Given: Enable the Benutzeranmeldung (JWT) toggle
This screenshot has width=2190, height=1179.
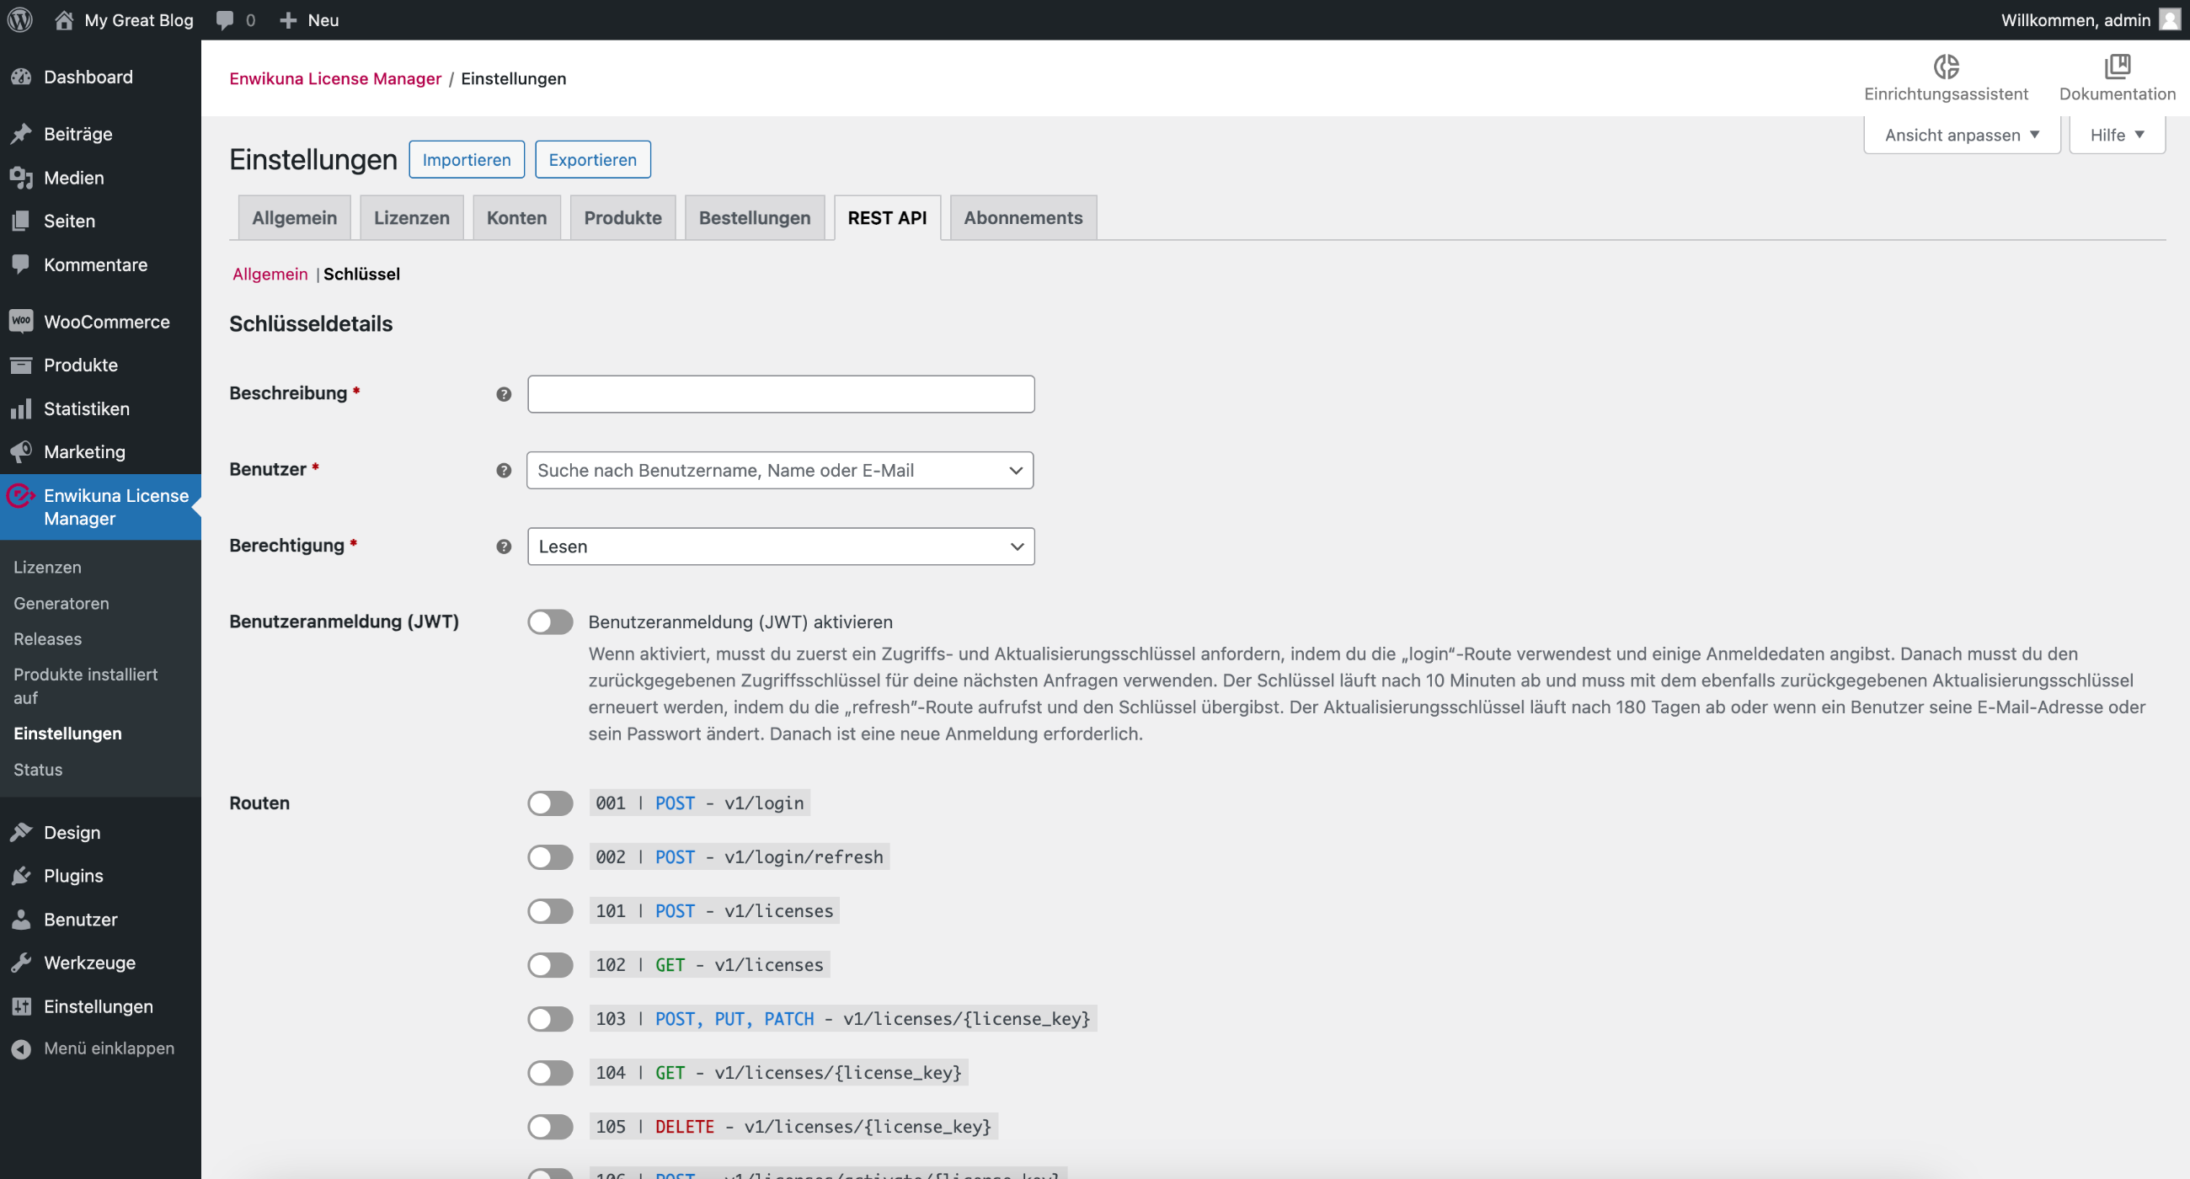Looking at the screenshot, I should pyautogui.click(x=550, y=622).
